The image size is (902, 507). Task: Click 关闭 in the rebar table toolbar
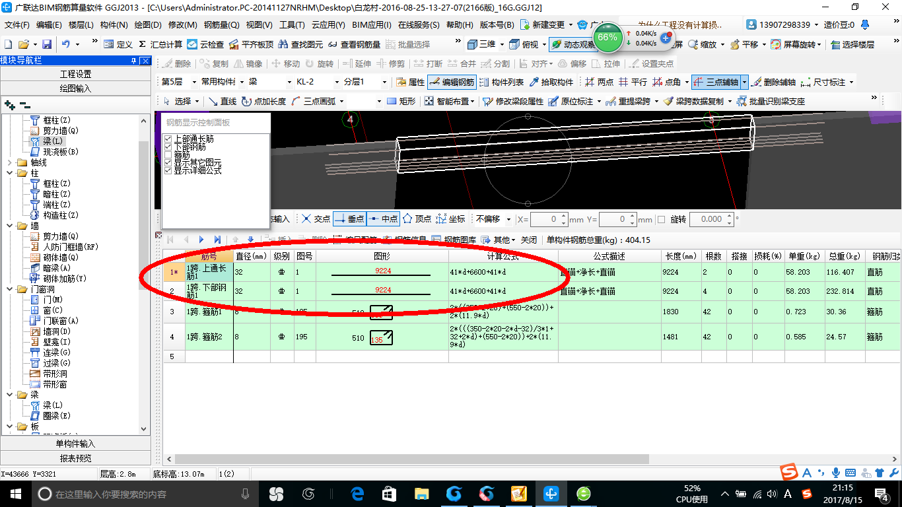coord(529,240)
